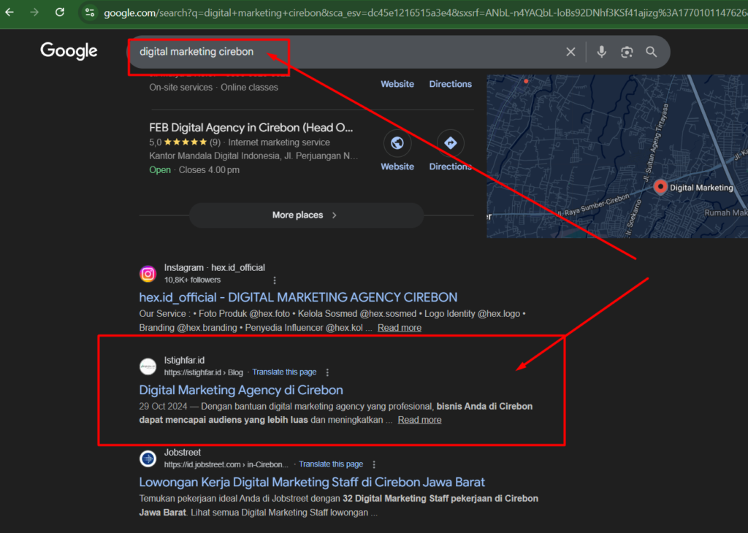Click the Google logo
Image resolution: width=748 pixels, height=533 pixels.
click(x=69, y=51)
